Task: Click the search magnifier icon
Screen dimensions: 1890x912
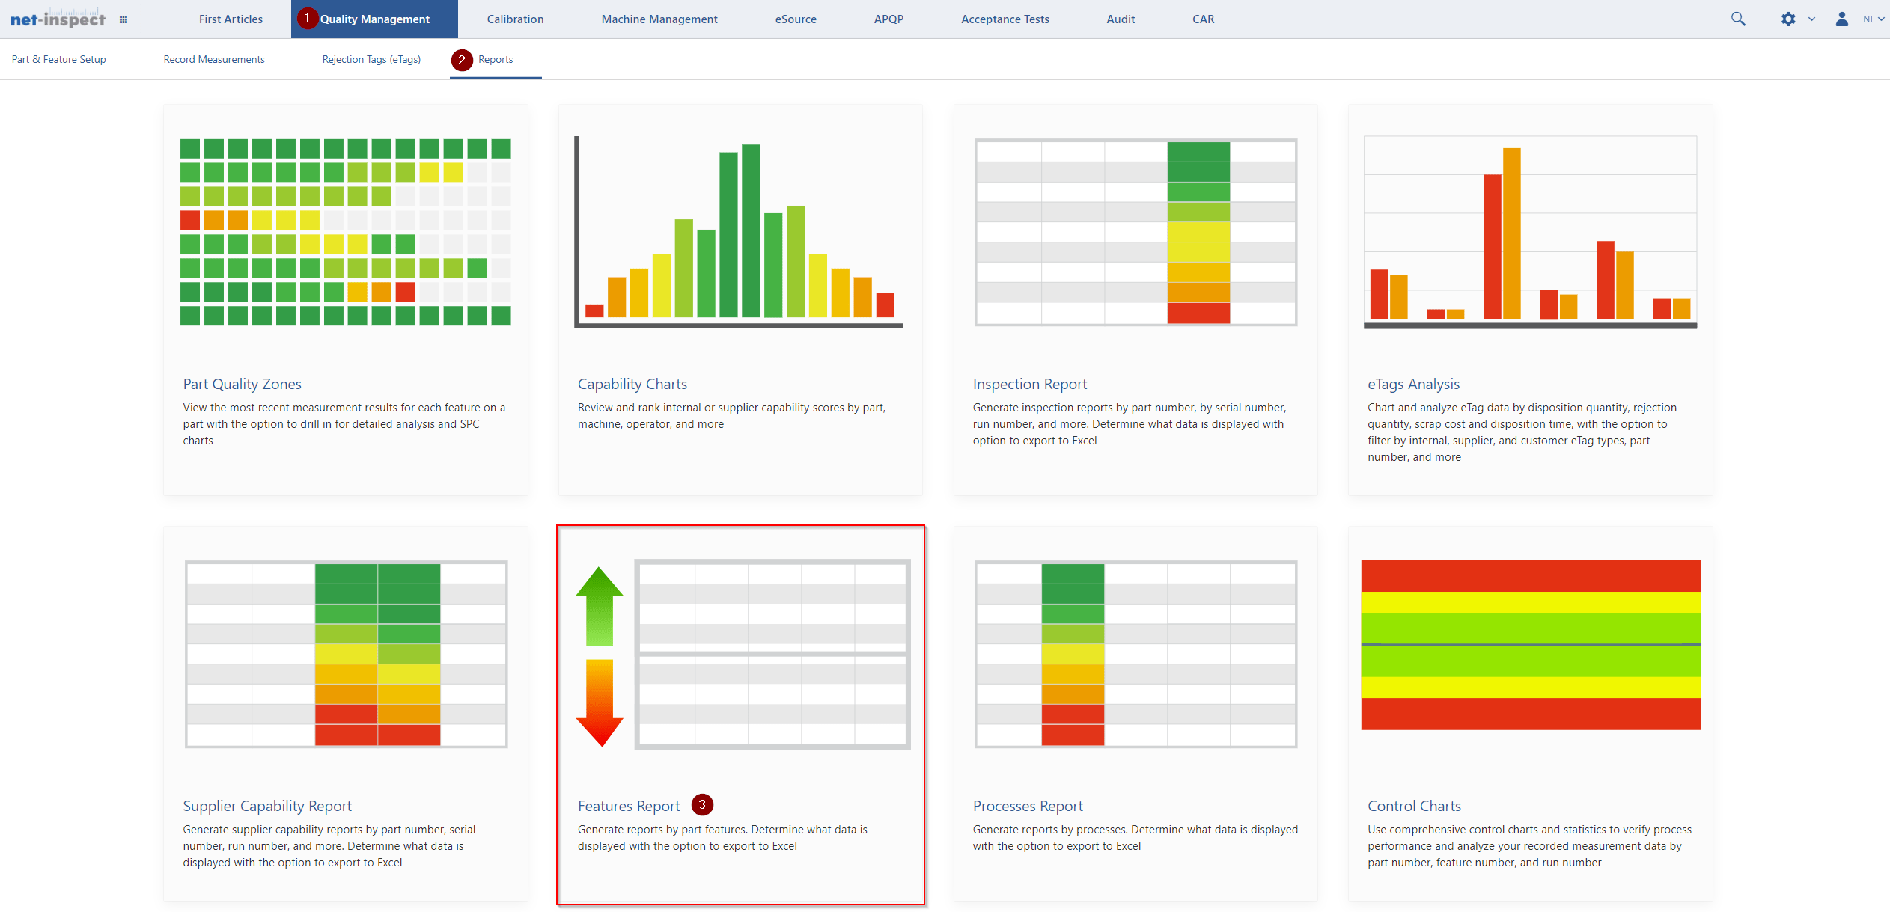Action: pos(1737,19)
